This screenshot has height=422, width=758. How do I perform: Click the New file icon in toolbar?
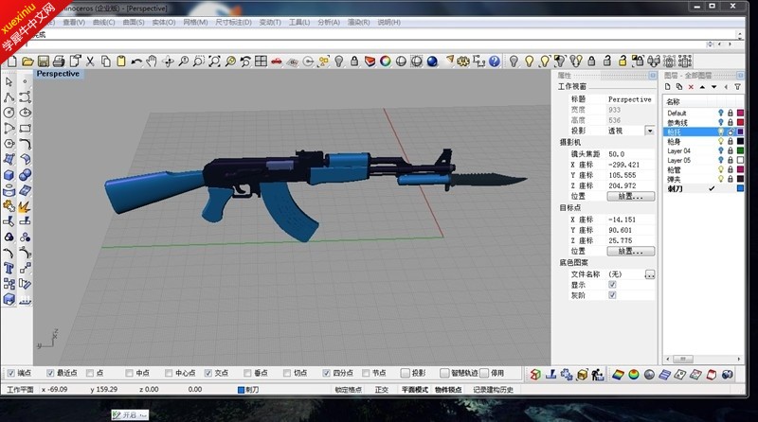coord(12,62)
